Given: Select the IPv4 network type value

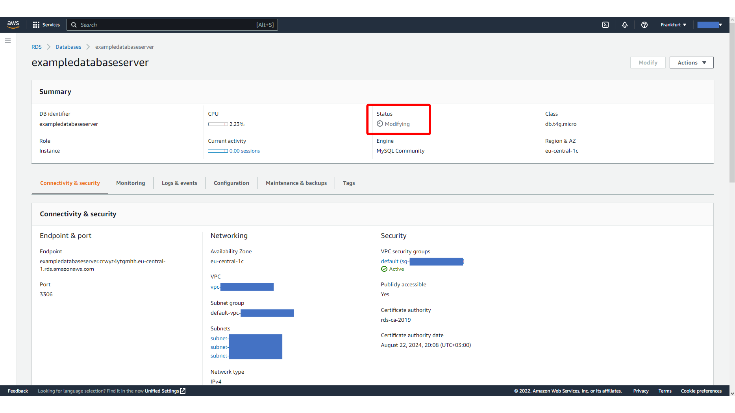Looking at the screenshot, I should tap(216, 382).
